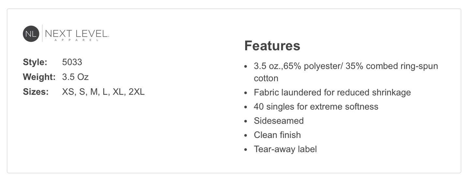Pick the XS size

68,92
